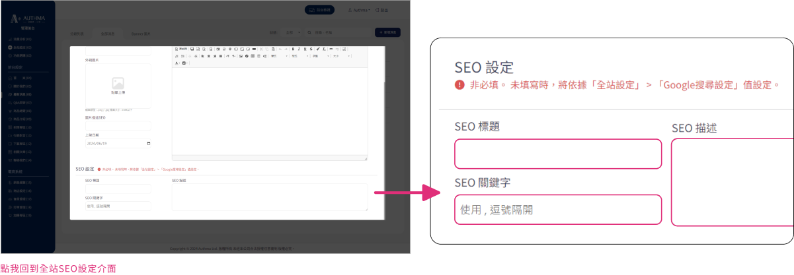Insert a table via the editor toolbar
This screenshot has height=275, width=794.
tap(252, 56)
